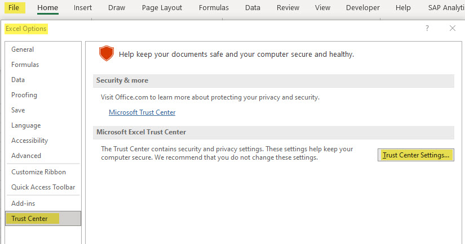
Task: Switch to the Home ribbon tab
Action: click(48, 8)
